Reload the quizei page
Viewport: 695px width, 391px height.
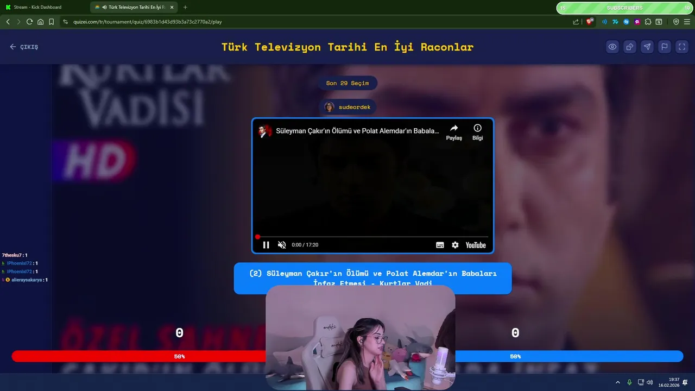pyautogui.click(x=29, y=22)
